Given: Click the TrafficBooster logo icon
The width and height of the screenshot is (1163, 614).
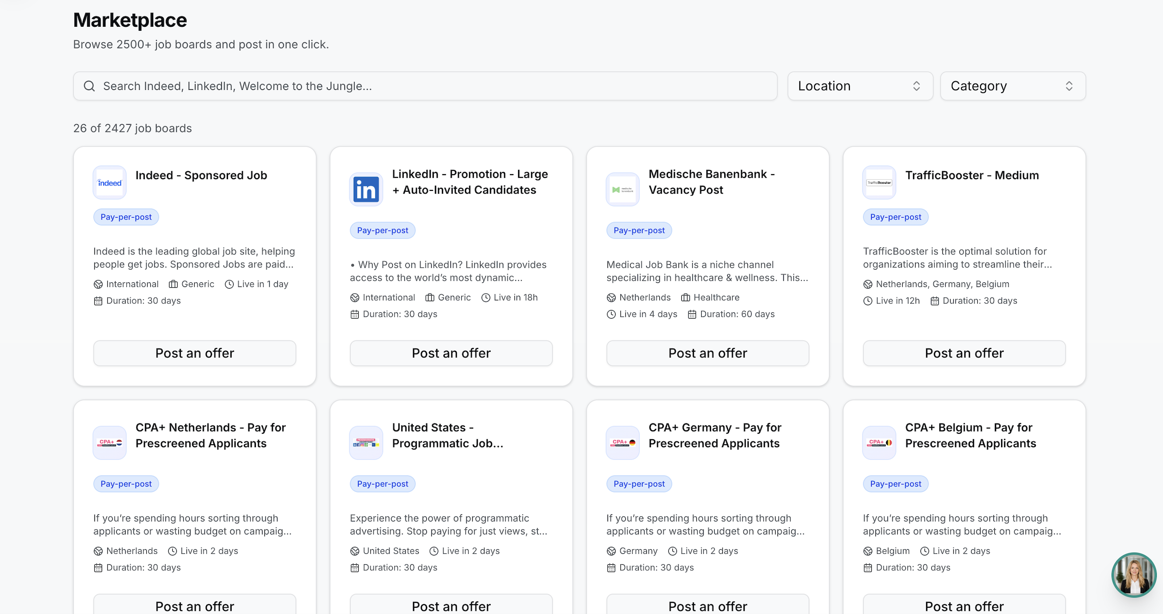Looking at the screenshot, I should tap(879, 183).
